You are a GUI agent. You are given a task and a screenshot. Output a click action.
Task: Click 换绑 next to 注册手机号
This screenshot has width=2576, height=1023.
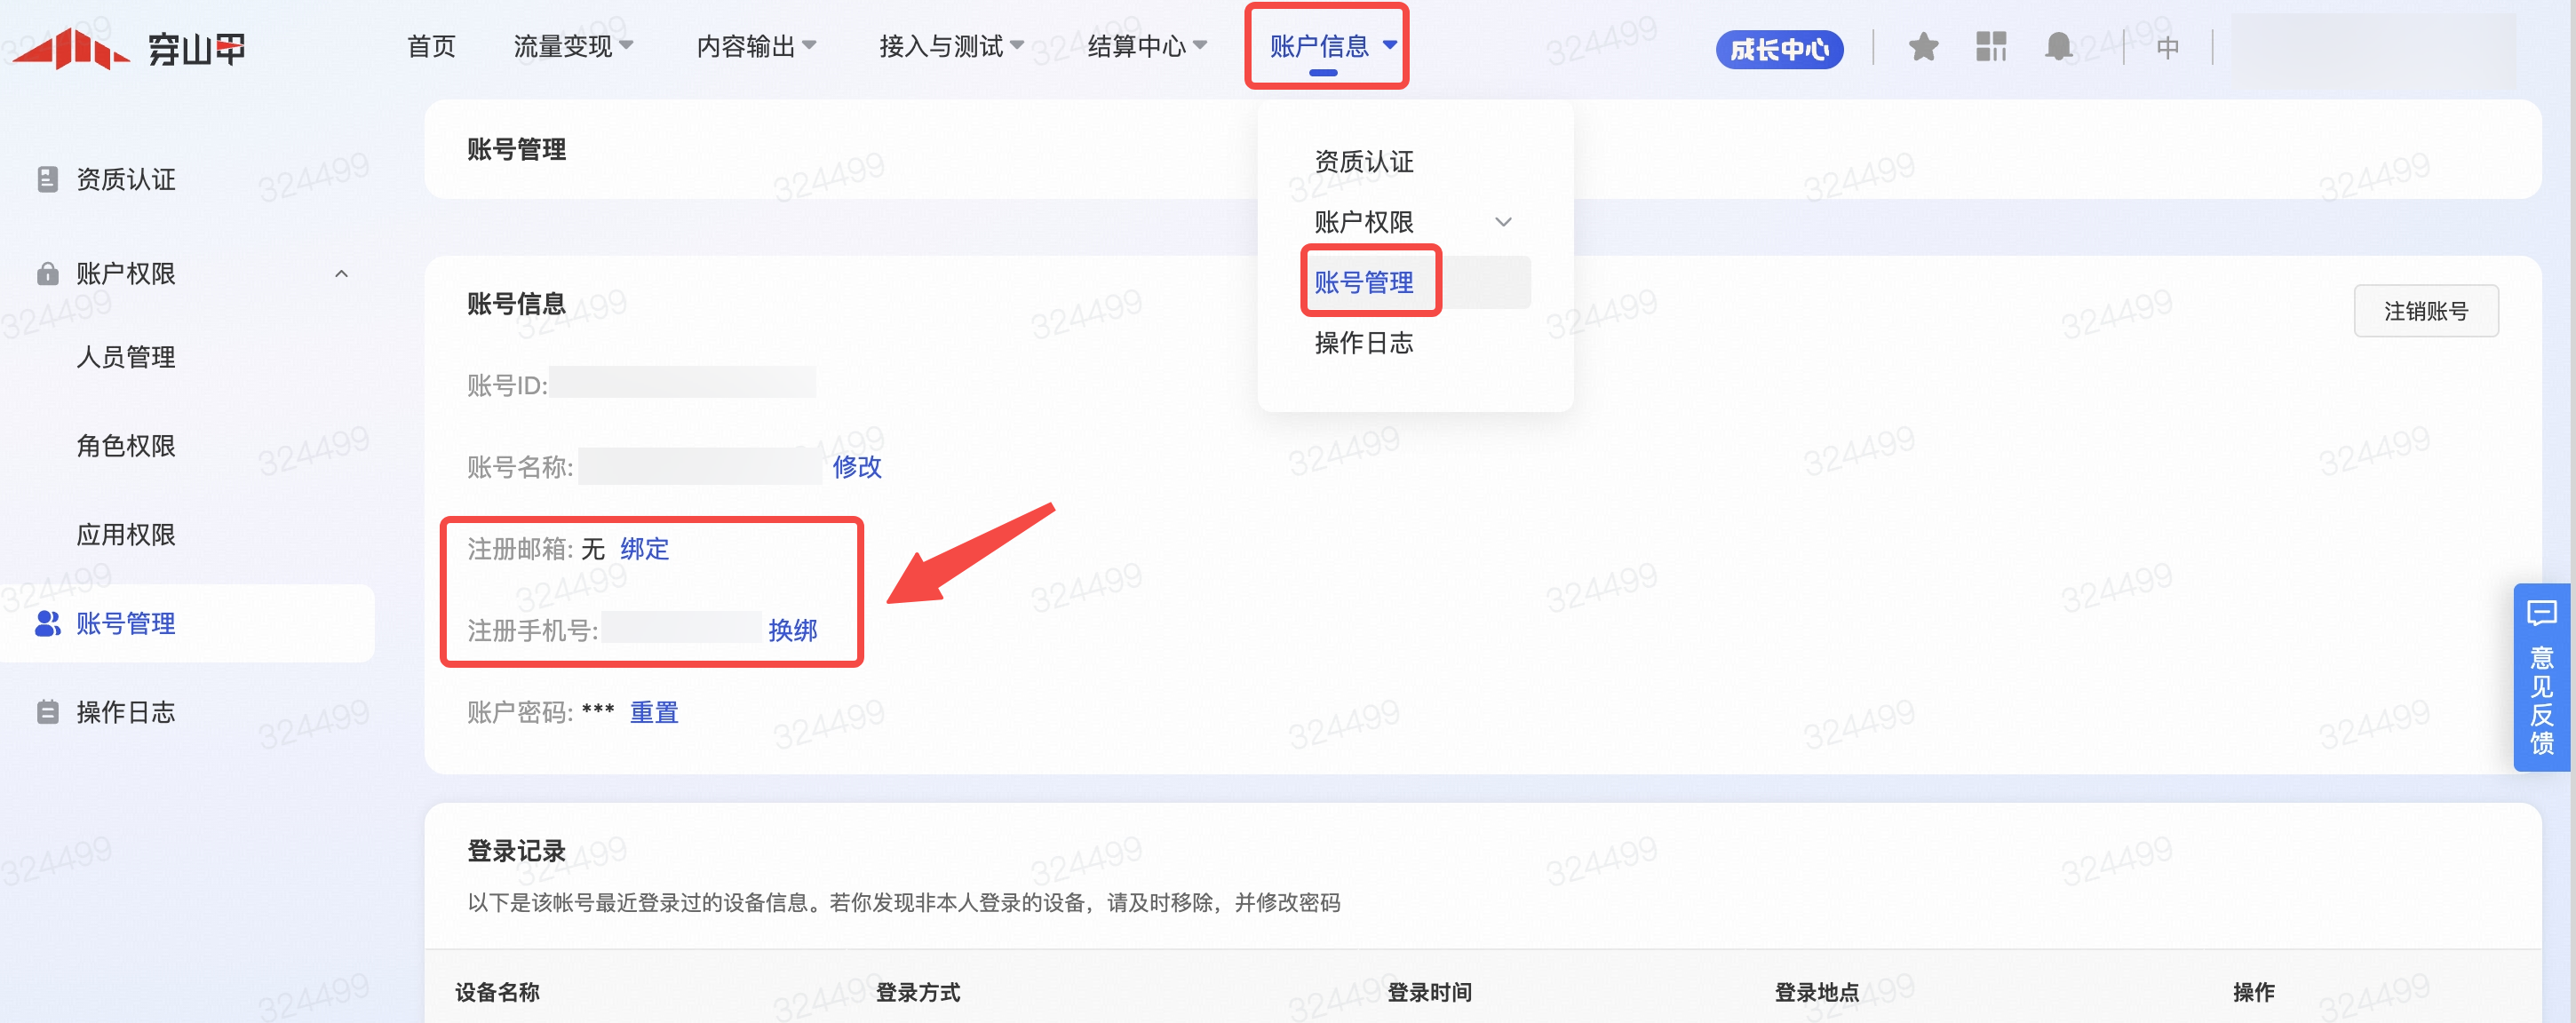point(792,630)
